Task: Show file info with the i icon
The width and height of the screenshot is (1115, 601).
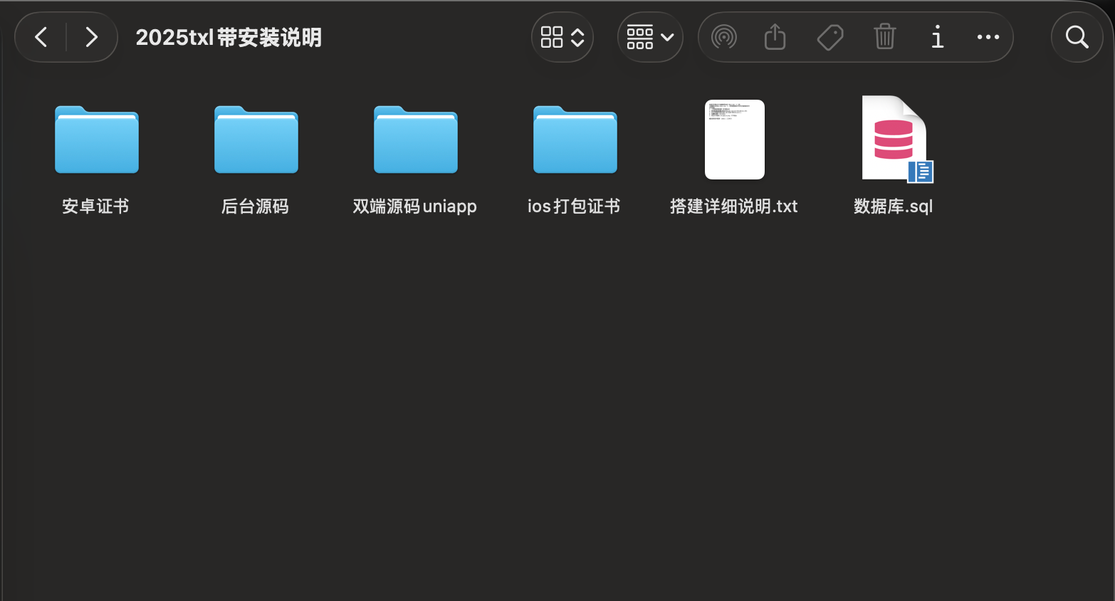Action: [937, 37]
